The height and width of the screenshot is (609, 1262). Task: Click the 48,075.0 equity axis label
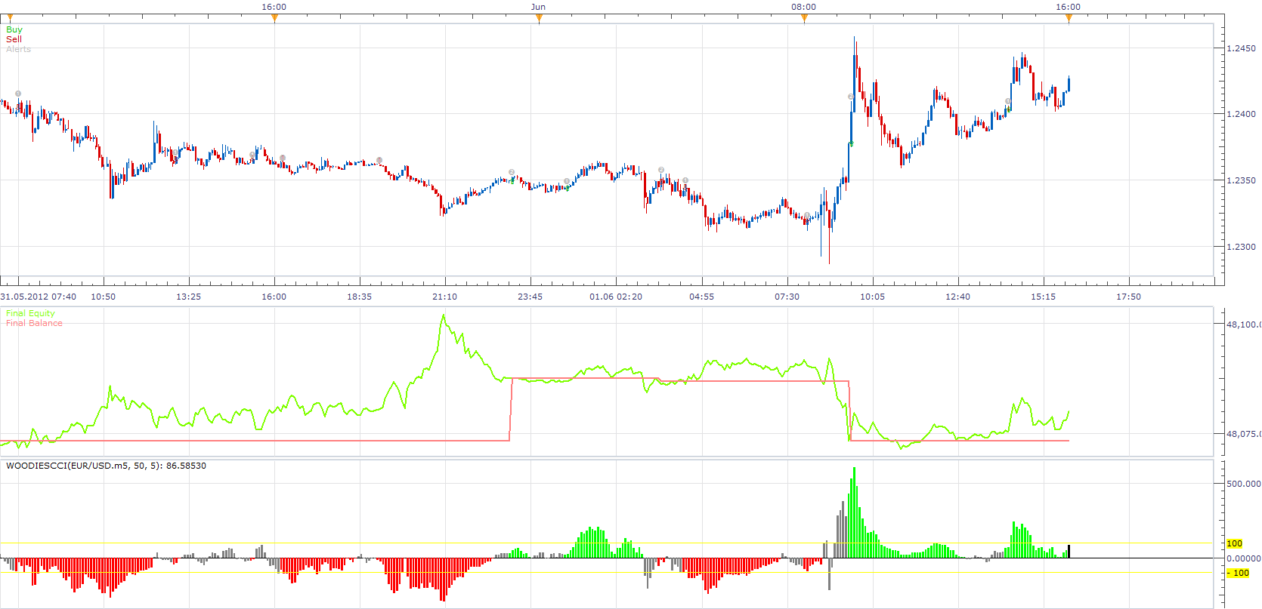tap(1244, 434)
